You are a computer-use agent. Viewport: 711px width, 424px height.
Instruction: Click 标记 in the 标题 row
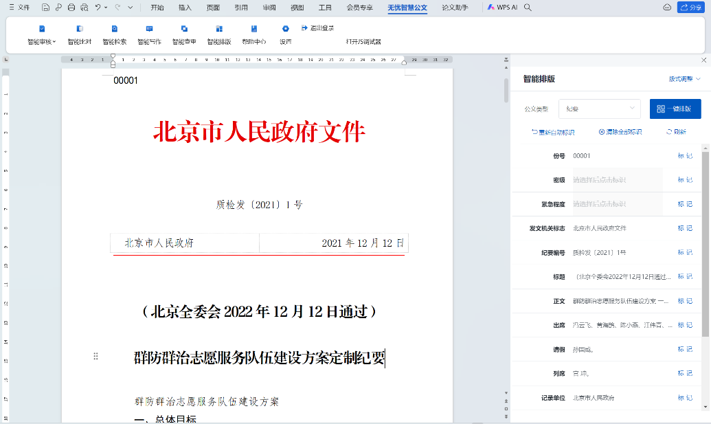pyautogui.click(x=685, y=277)
